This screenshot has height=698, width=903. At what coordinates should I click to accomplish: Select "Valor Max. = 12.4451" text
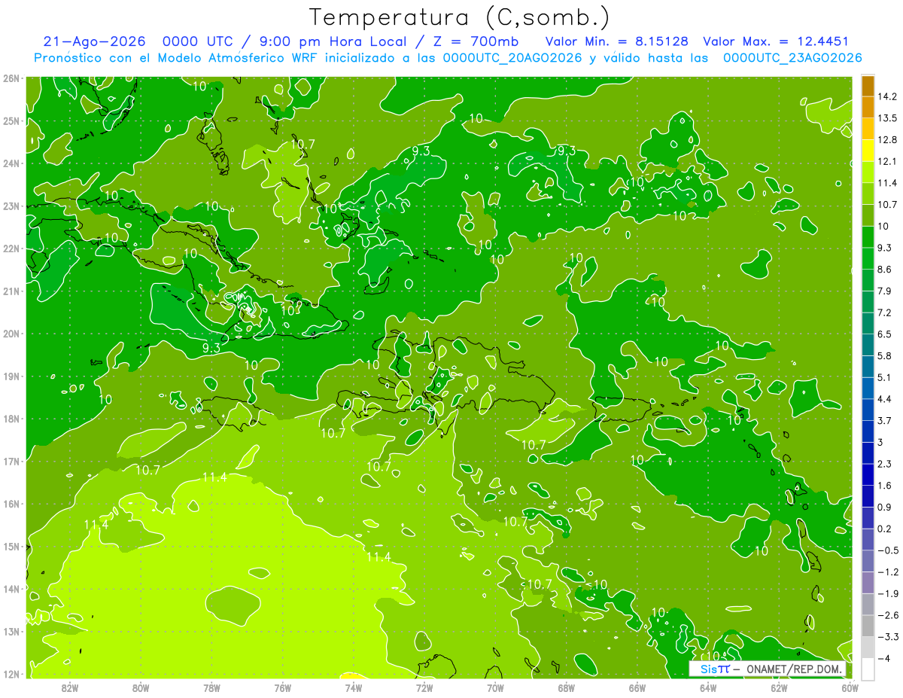(x=776, y=41)
